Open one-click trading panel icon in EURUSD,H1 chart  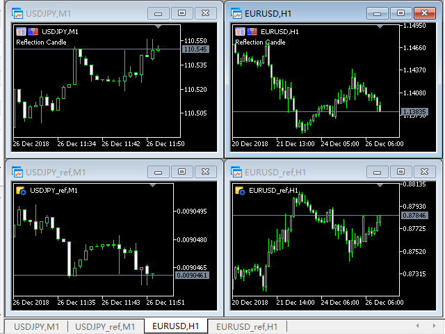coord(240,31)
